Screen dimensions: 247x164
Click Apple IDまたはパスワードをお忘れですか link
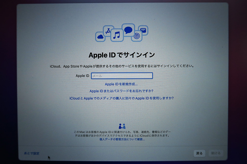click(x=121, y=91)
